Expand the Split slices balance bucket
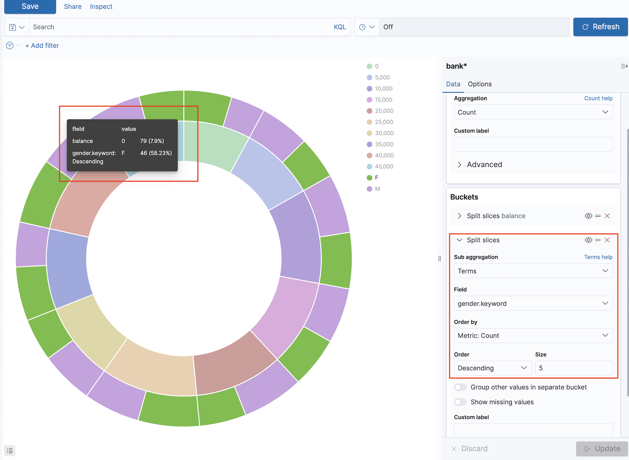Screen dimensions: 629x460 [459, 216]
